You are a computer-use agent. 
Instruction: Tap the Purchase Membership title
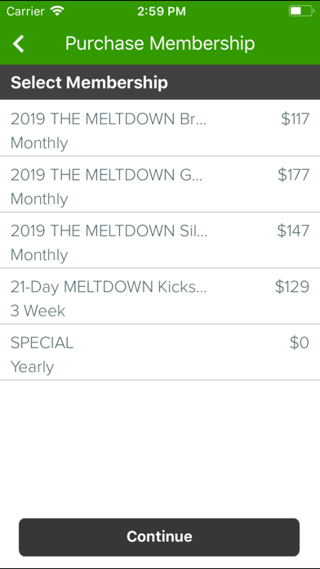pyautogui.click(x=160, y=43)
